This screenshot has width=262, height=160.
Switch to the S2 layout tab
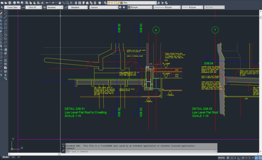13,157
